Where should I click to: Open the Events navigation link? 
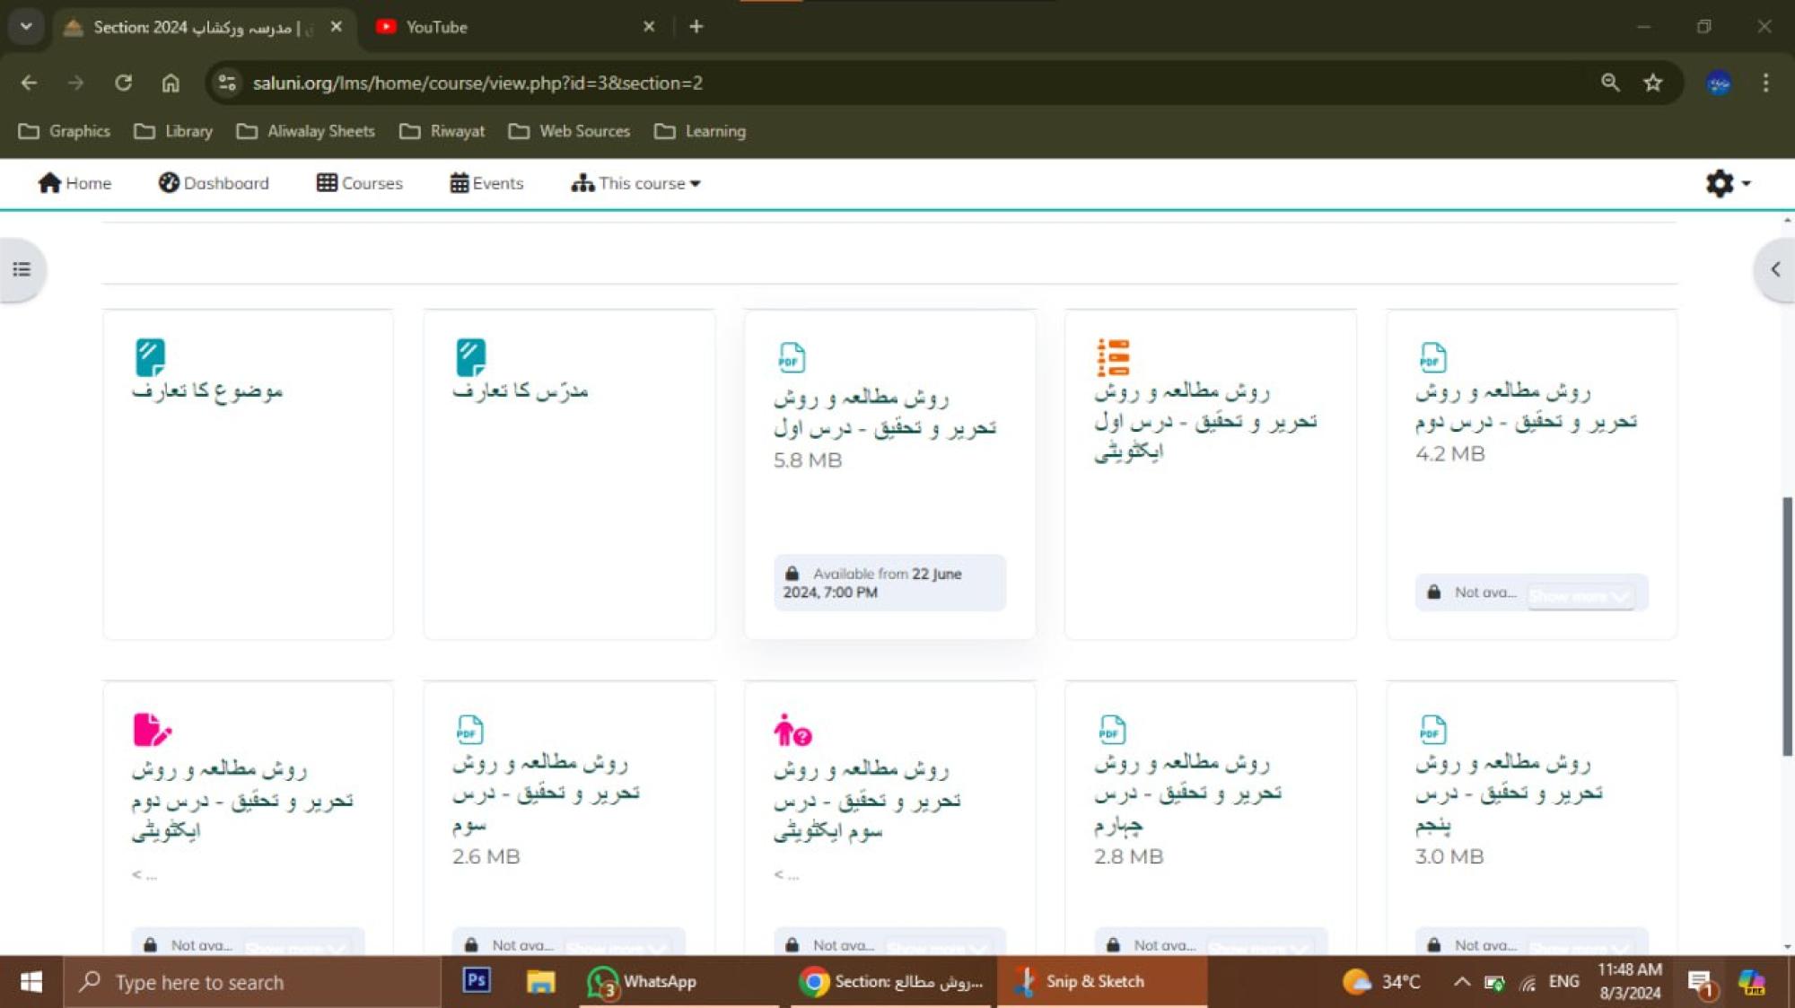pos(486,183)
